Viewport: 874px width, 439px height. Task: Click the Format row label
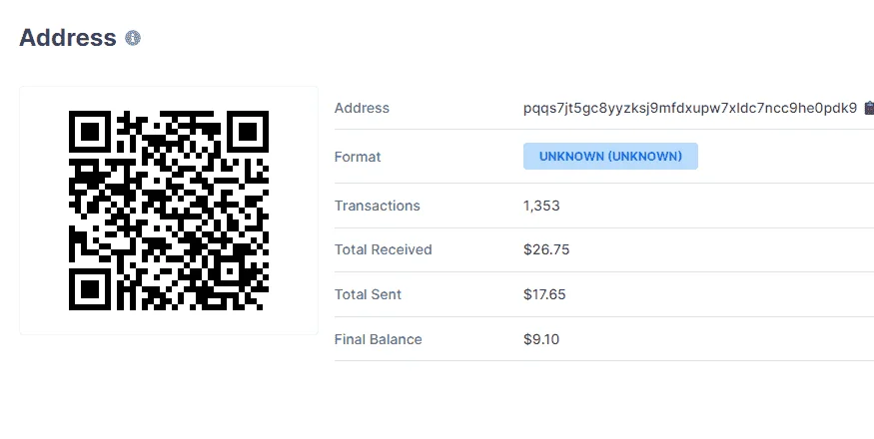pos(358,157)
